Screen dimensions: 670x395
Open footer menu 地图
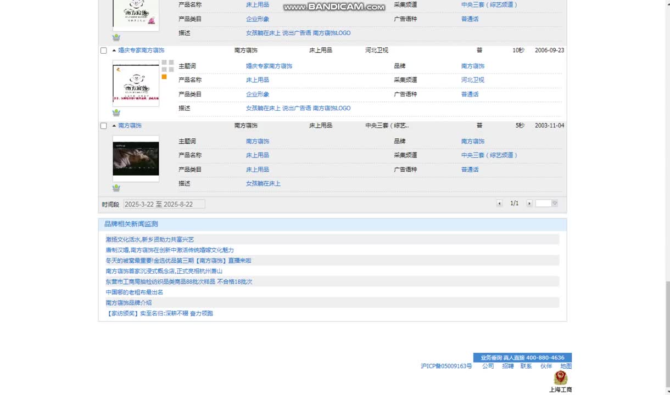[566, 366]
